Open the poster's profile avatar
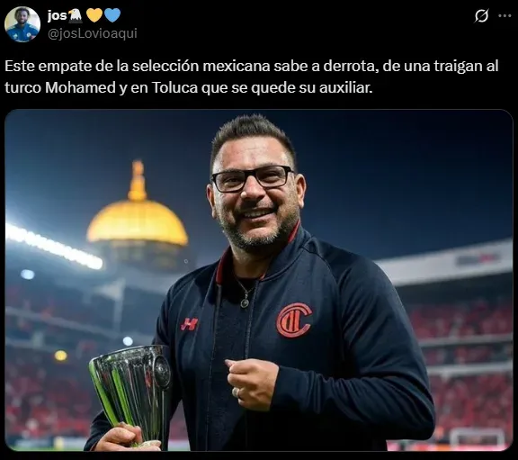 [x=22, y=24]
